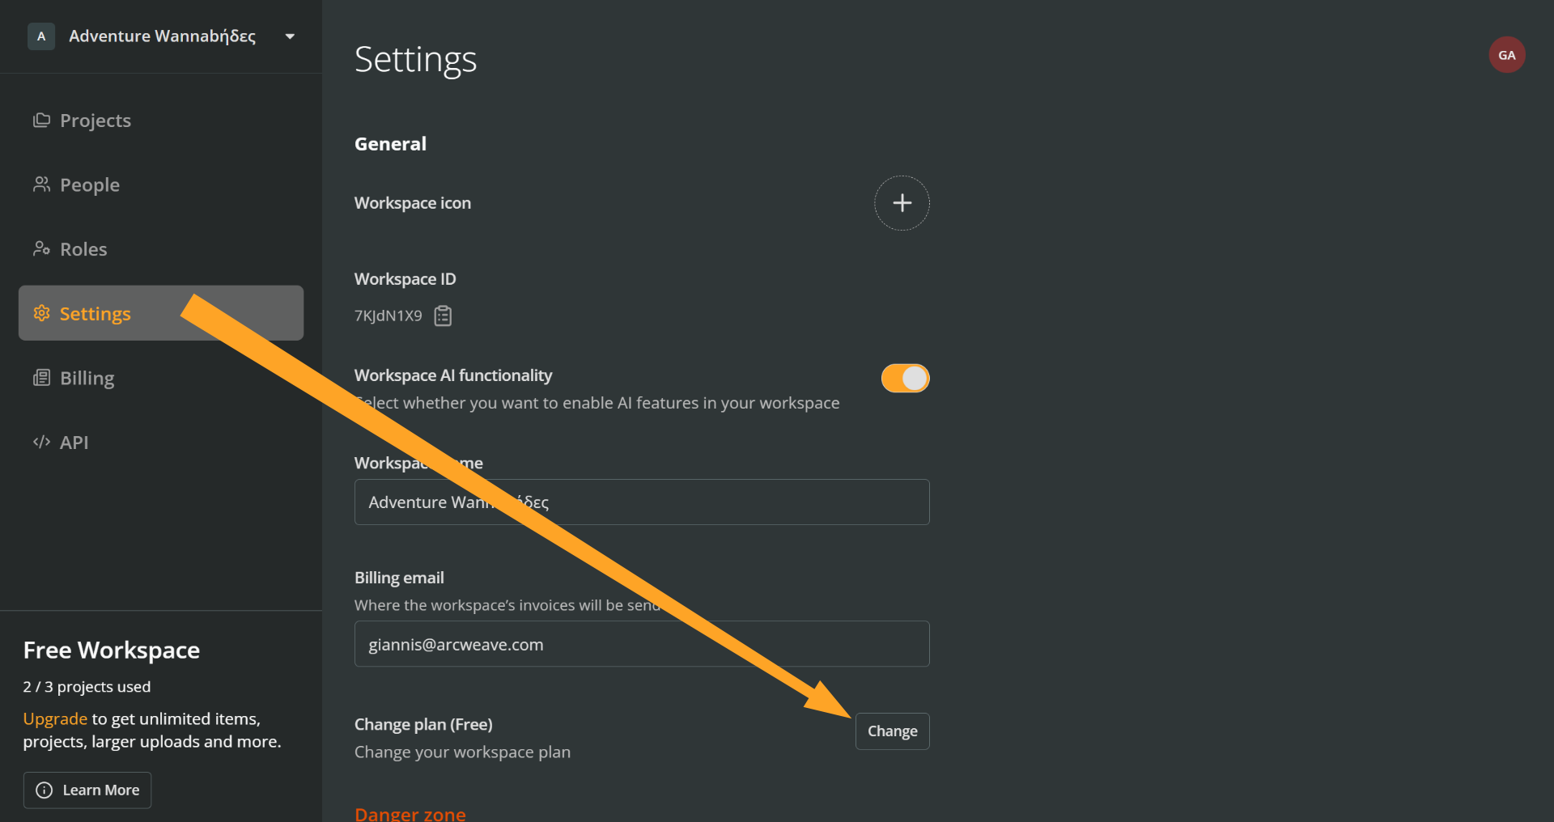This screenshot has height=822, width=1554.
Task: Click the Learn More button
Action: tap(87, 790)
